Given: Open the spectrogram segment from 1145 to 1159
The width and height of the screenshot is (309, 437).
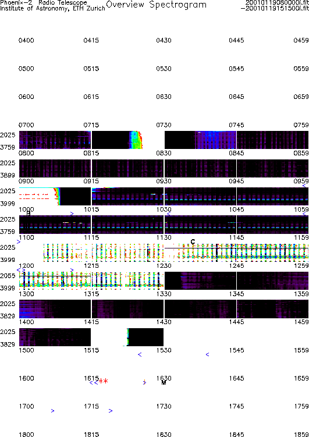Looking at the screenshot, I should tap(272, 253).
